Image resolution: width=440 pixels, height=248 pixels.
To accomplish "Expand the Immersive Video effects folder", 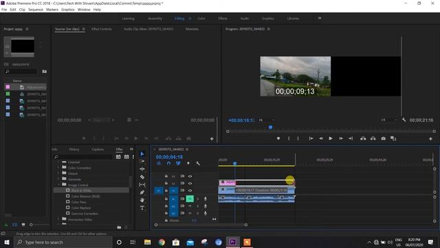I will point(58,219).
